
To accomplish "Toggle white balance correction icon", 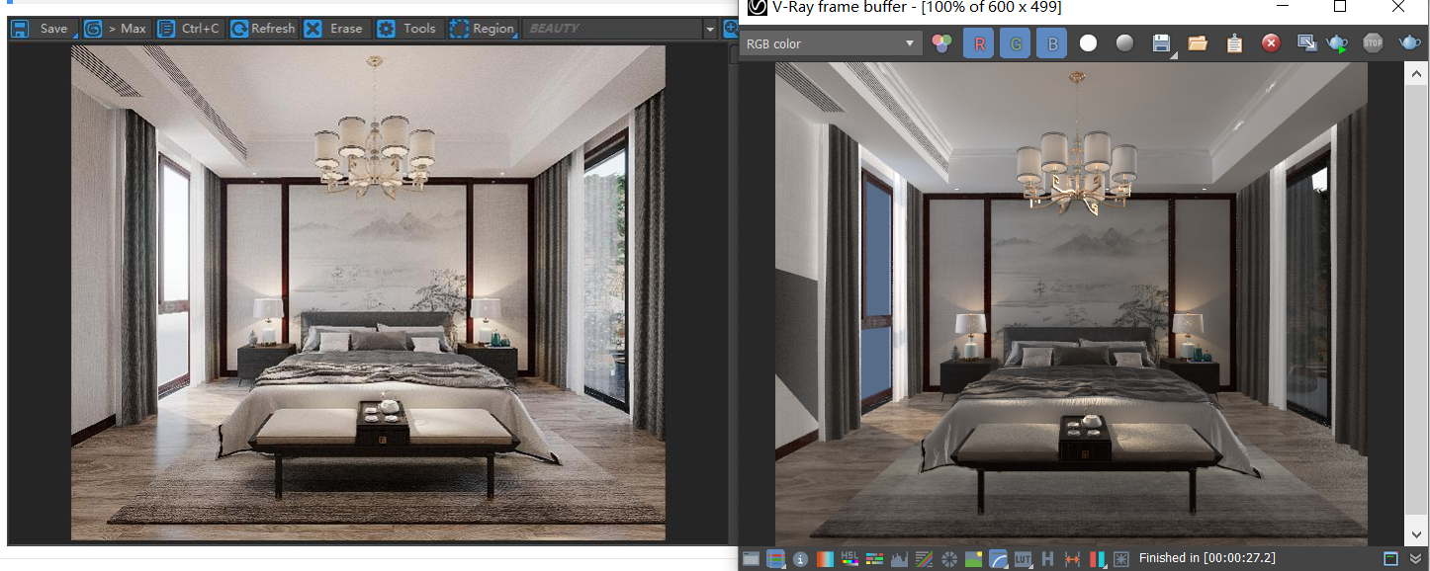I will 825,559.
